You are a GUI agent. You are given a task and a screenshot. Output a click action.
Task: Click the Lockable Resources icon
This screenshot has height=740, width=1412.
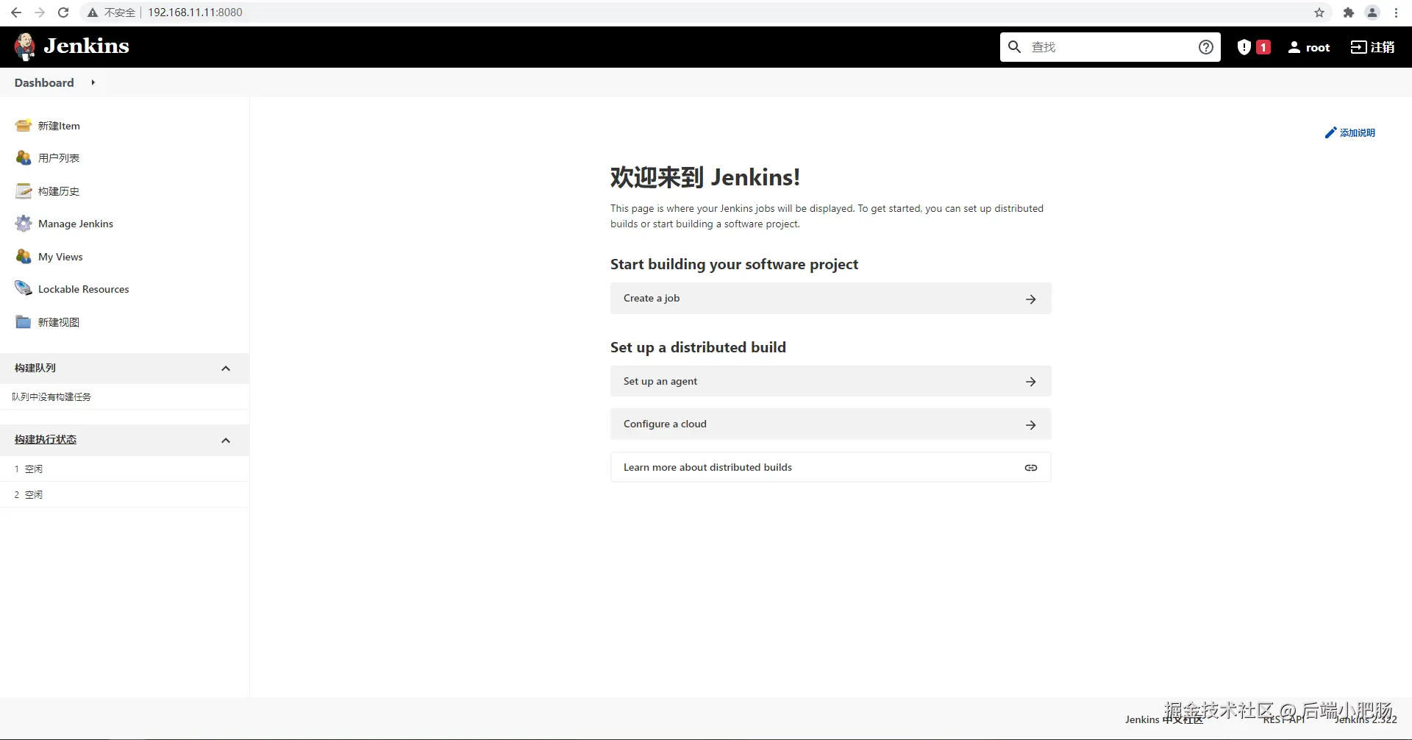[x=24, y=289]
